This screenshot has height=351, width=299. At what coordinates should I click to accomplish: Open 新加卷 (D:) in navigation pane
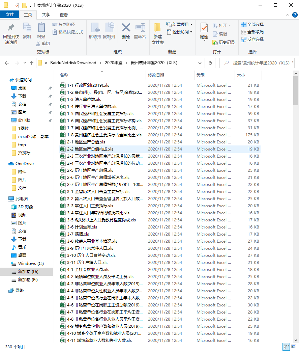pyautogui.click(x=27, y=272)
